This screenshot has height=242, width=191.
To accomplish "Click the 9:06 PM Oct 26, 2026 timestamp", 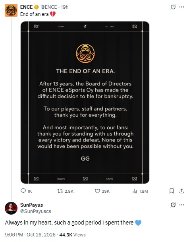I will pyautogui.click(x=30, y=235).
